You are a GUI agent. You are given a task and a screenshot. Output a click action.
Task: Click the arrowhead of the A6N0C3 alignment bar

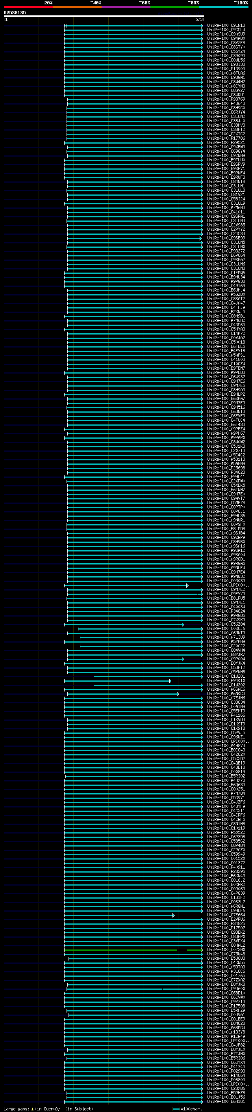point(178,694)
